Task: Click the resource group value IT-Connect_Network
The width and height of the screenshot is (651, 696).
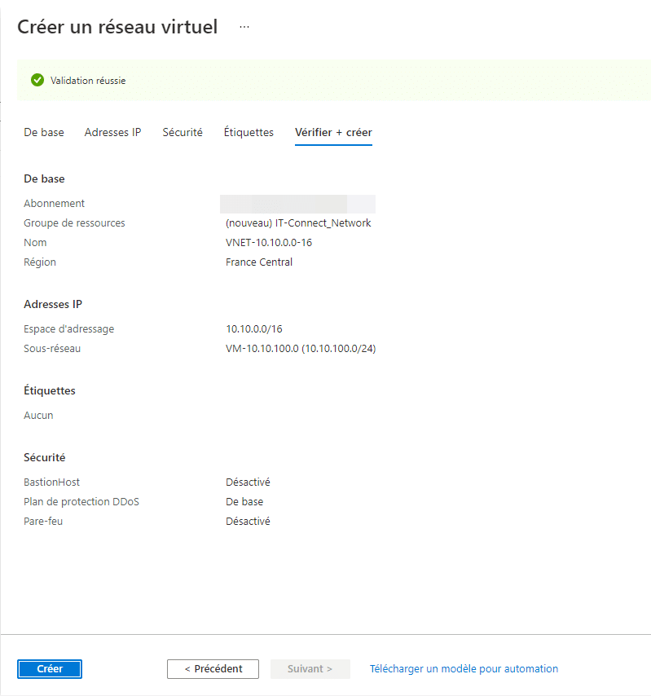Action: (x=298, y=223)
